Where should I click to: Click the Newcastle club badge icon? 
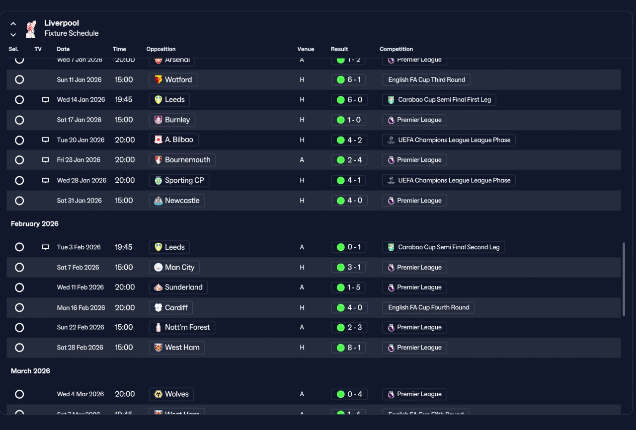tap(158, 201)
